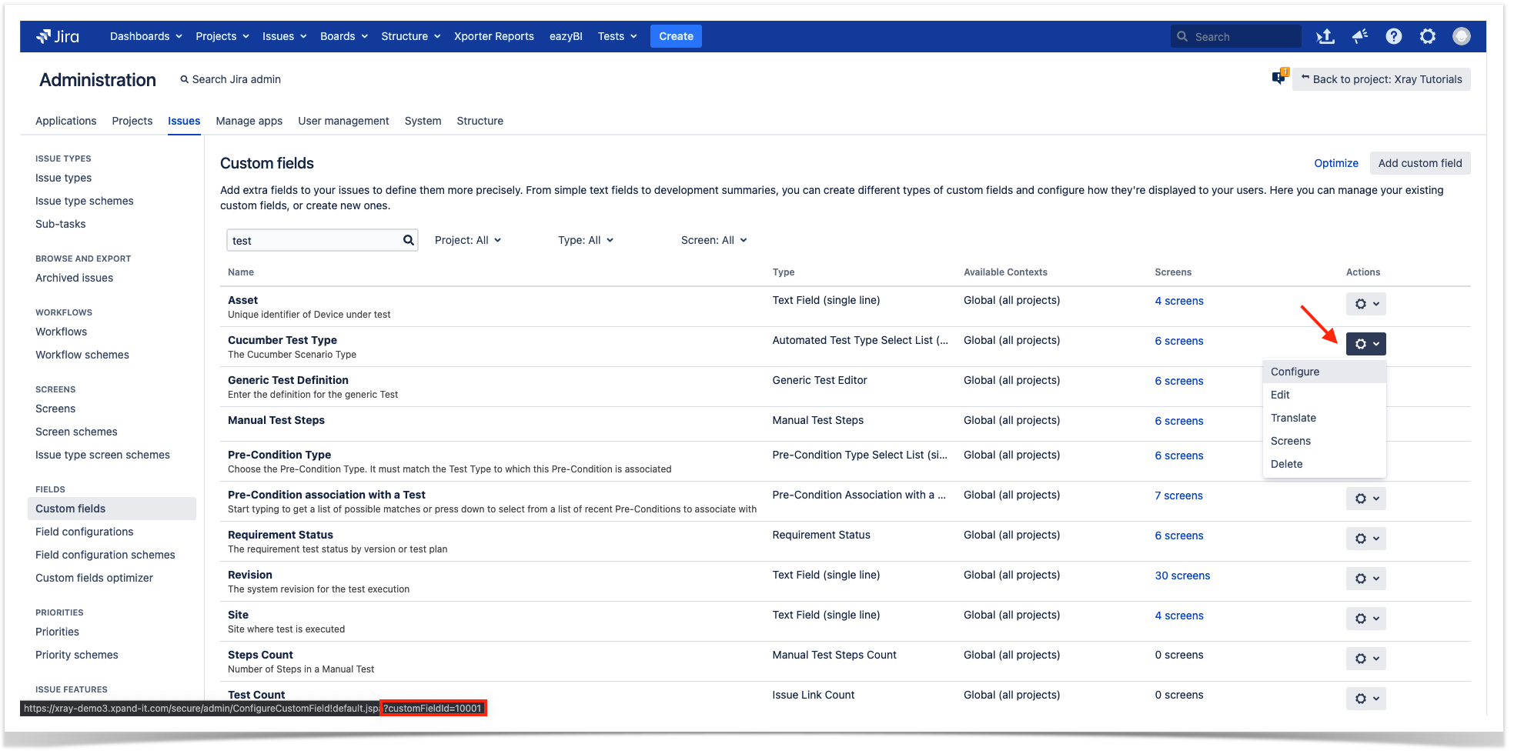Open Issue type screen schemes in sidebar

(x=102, y=455)
